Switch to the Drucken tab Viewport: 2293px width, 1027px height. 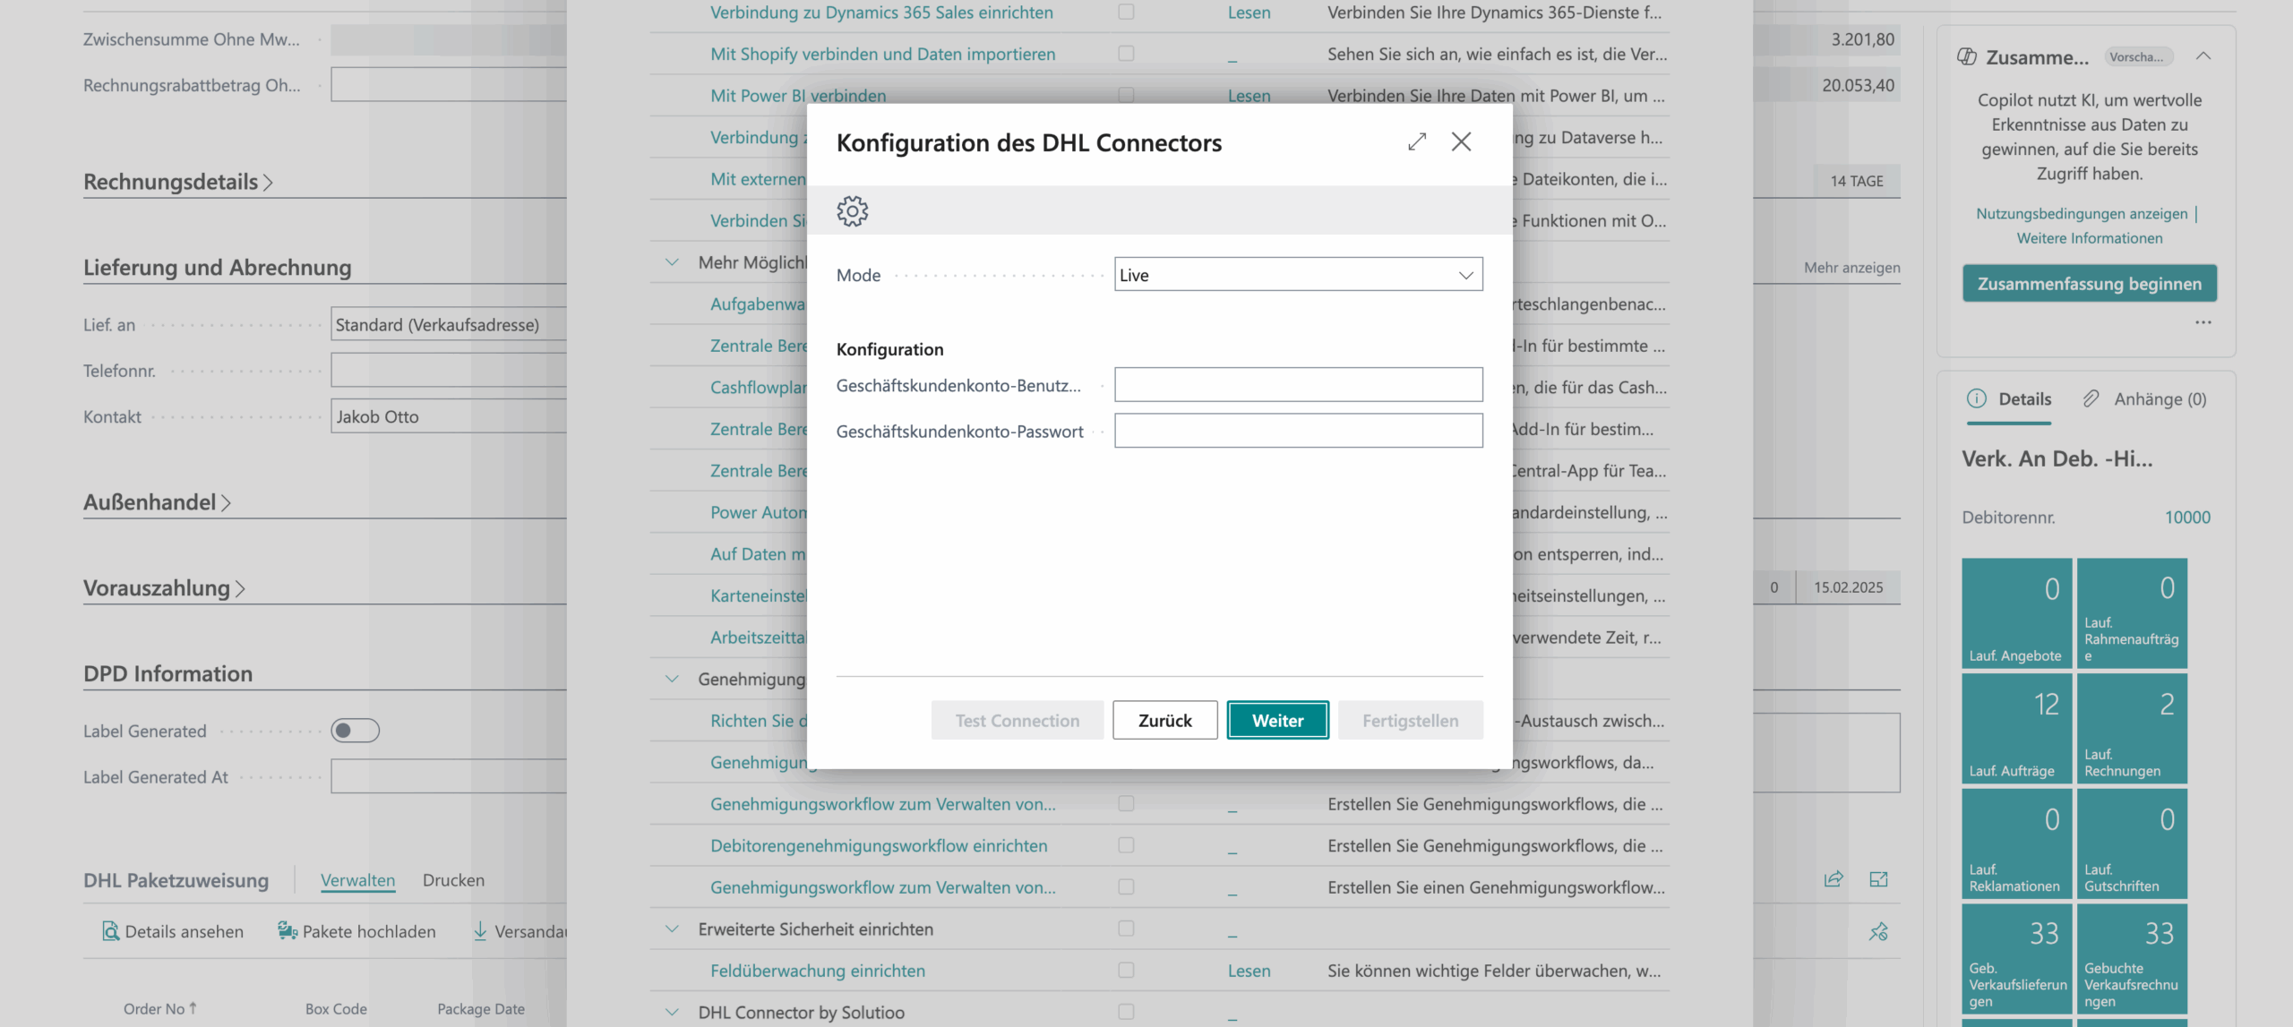[x=453, y=880]
